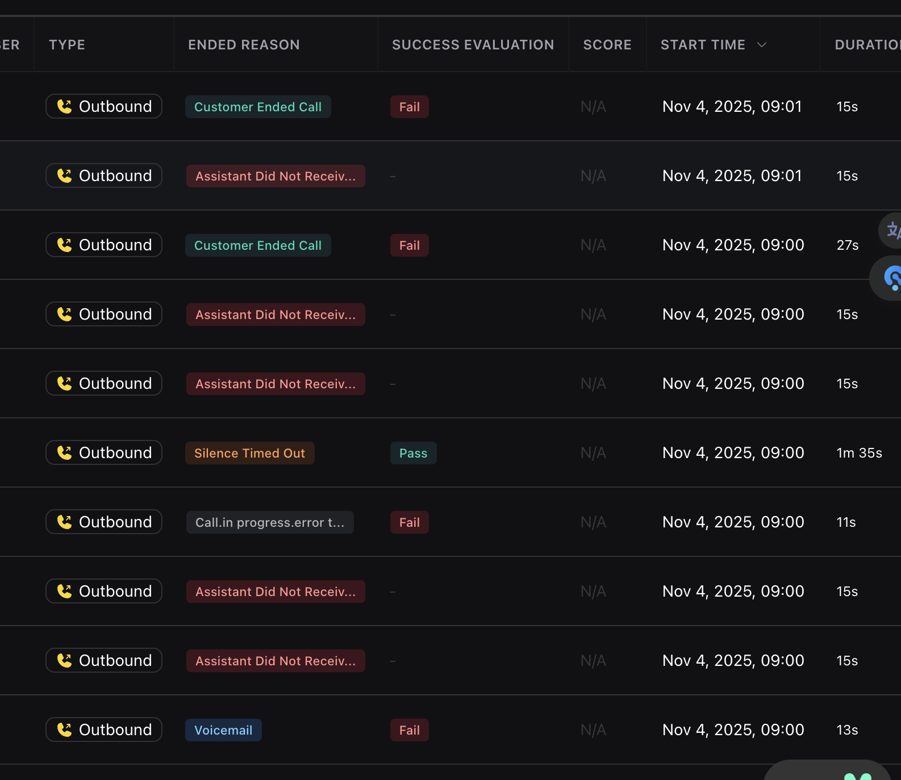Open the blue assistant widget icon
The height and width of the screenshot is (780, 901).
(892, 278)
